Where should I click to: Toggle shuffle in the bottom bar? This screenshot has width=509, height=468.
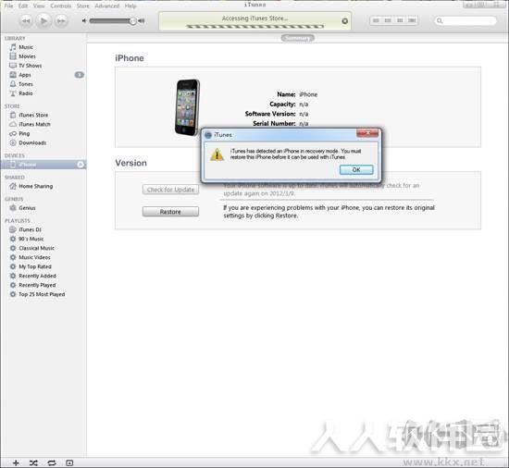click(x=33, y=462)
